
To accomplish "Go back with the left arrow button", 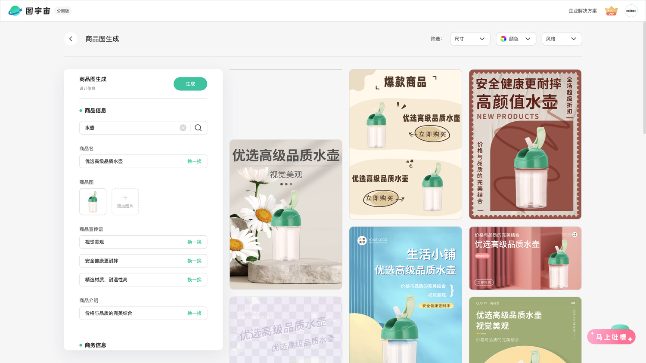I will (x=71, y=39).
